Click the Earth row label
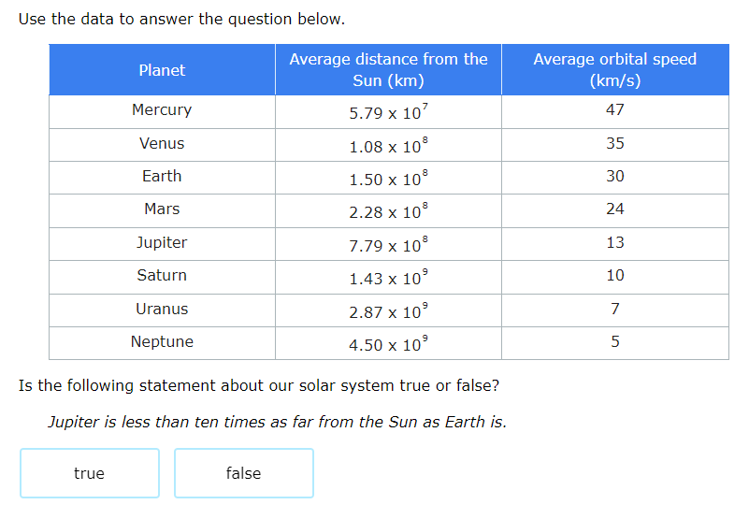 point(162,177)
